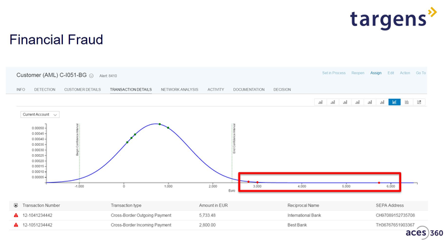Sort by SEPA Address column header

[x=390, y=205]
